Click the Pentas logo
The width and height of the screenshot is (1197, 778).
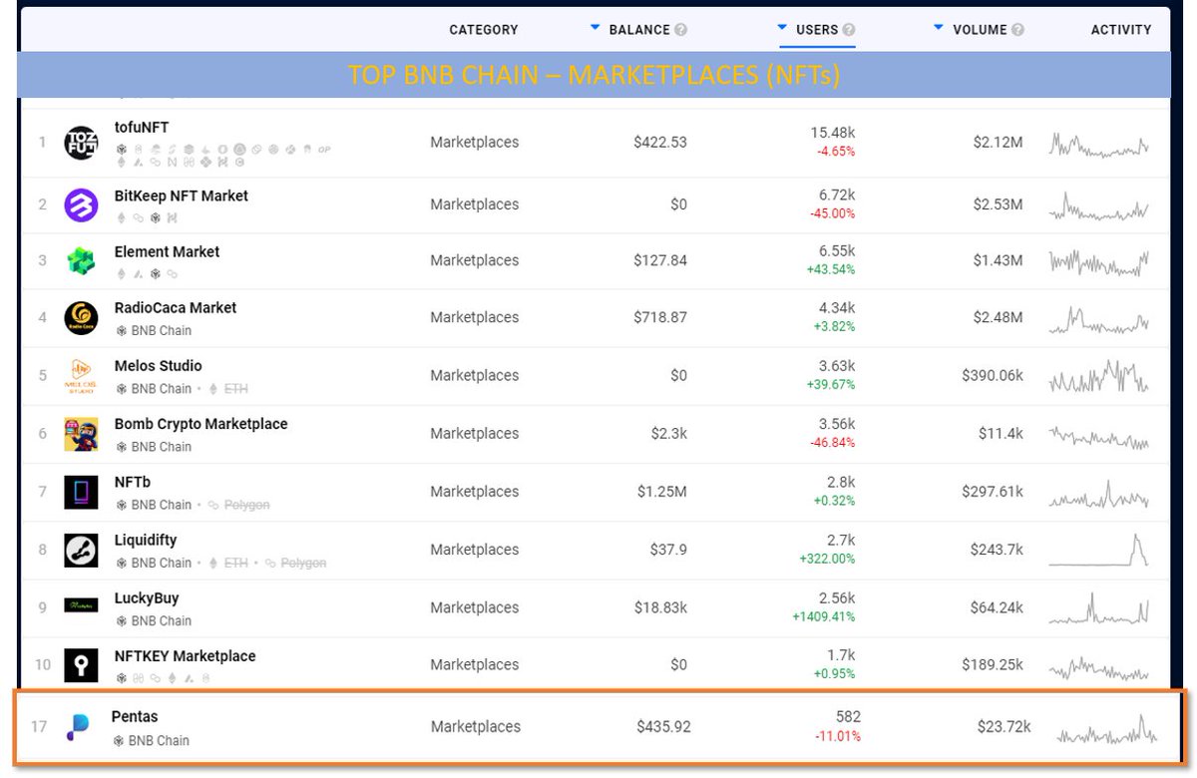click(x=78, y=727)
